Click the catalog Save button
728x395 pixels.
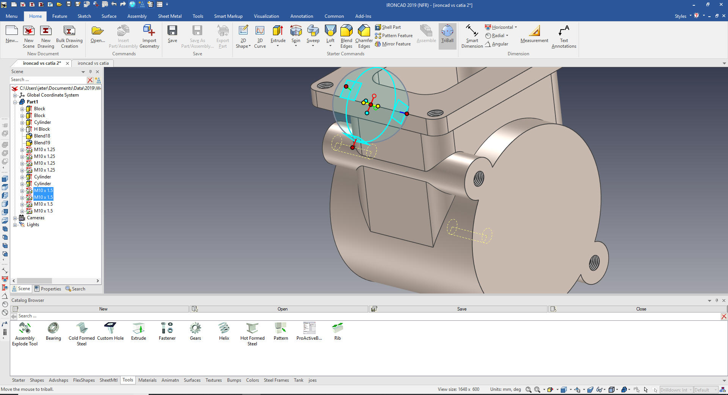pos(462,309)
